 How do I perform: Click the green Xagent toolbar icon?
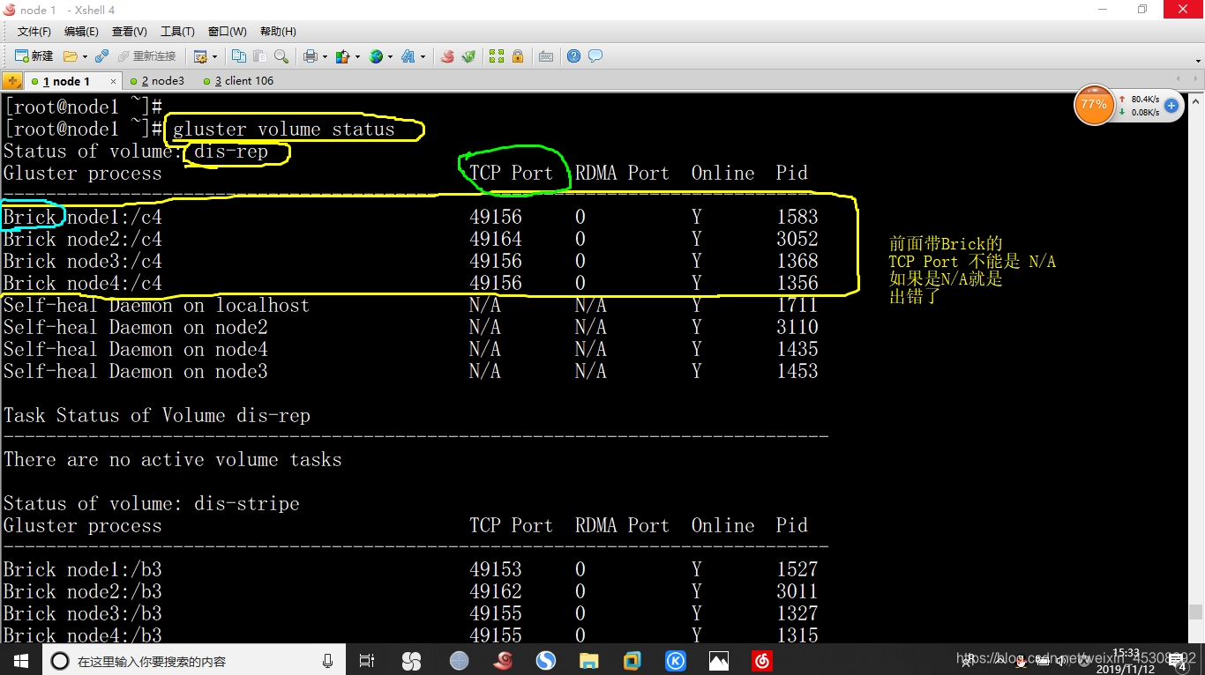coord(468,56)
